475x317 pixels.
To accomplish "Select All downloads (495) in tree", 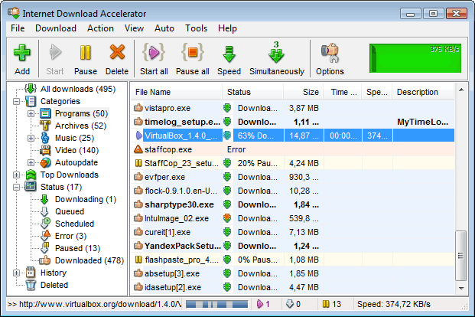I will click(78, 89).
